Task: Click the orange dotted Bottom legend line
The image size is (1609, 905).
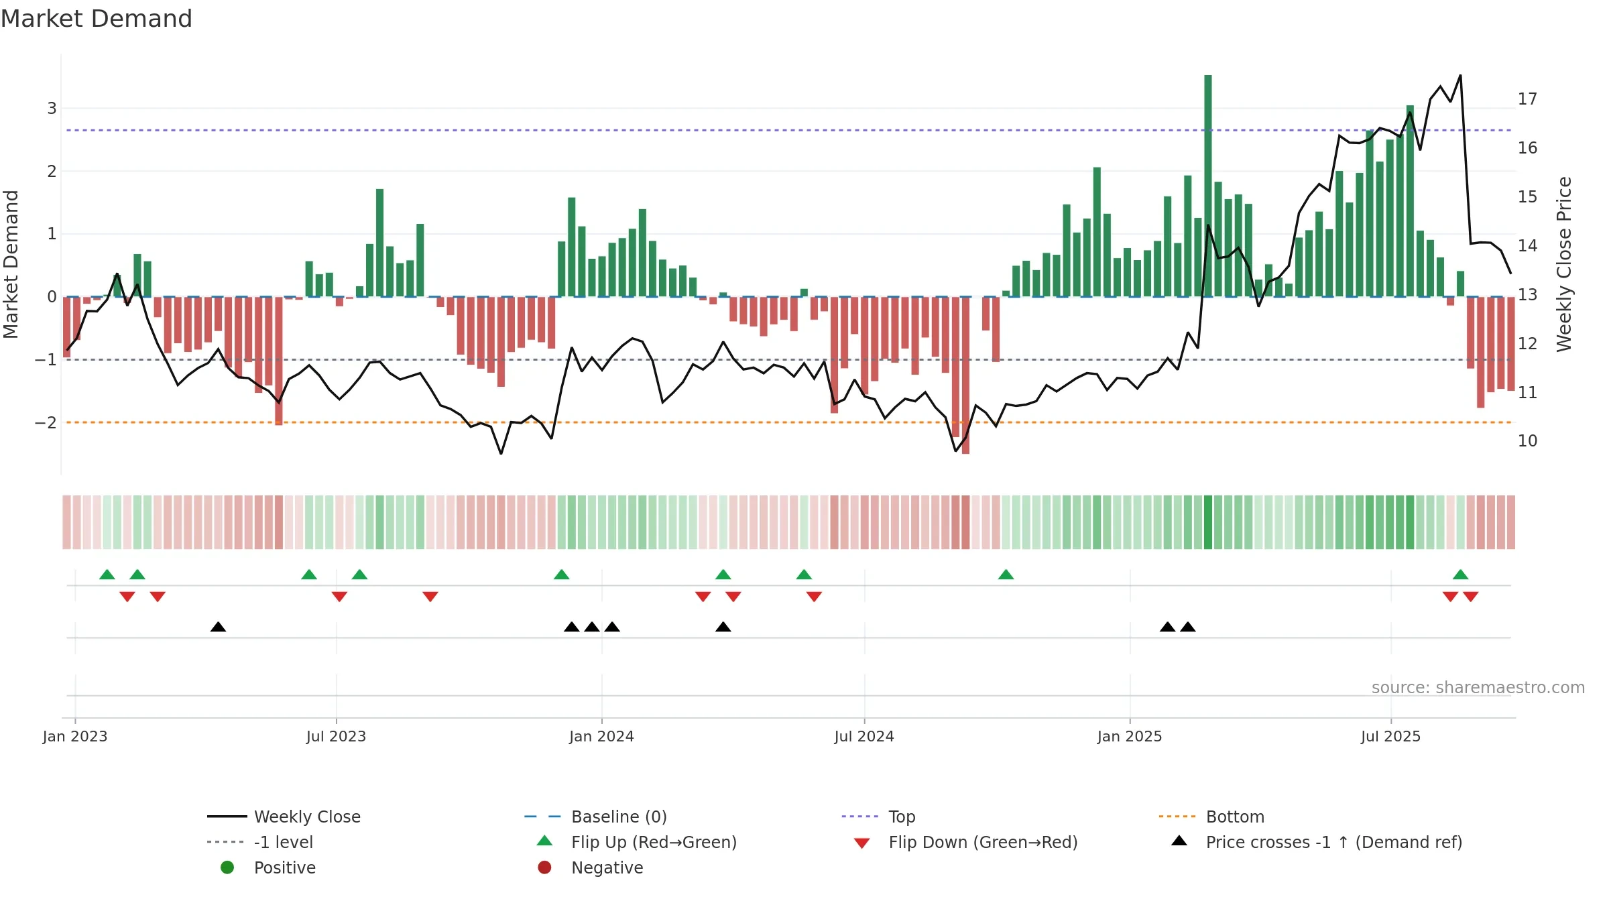Action: 1177,817
